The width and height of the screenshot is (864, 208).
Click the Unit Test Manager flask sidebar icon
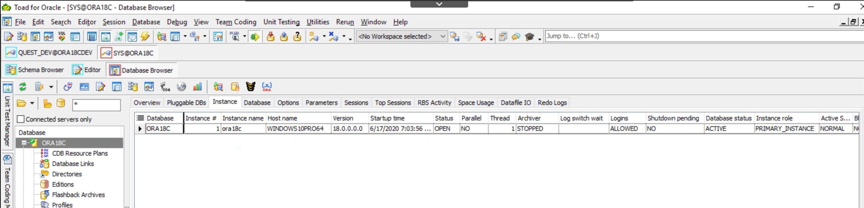[7, 88]
